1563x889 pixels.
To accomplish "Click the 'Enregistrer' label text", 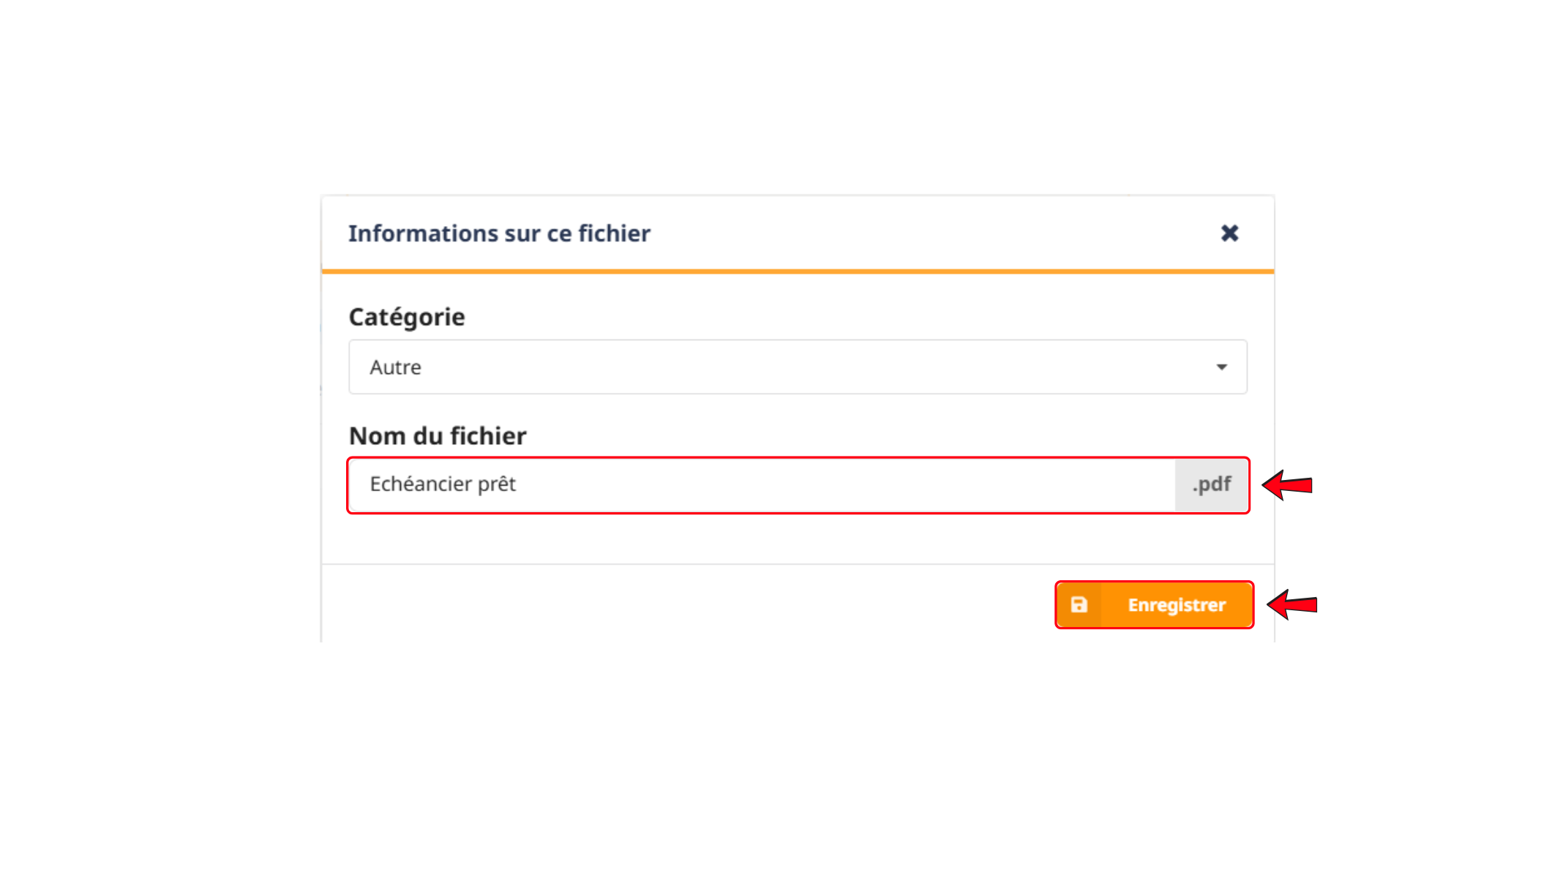I will point(1177,605).
